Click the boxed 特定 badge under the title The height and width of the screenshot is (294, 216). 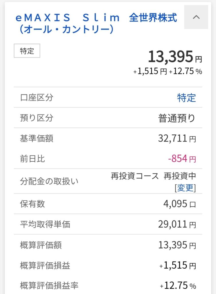(x=27, y=51)
